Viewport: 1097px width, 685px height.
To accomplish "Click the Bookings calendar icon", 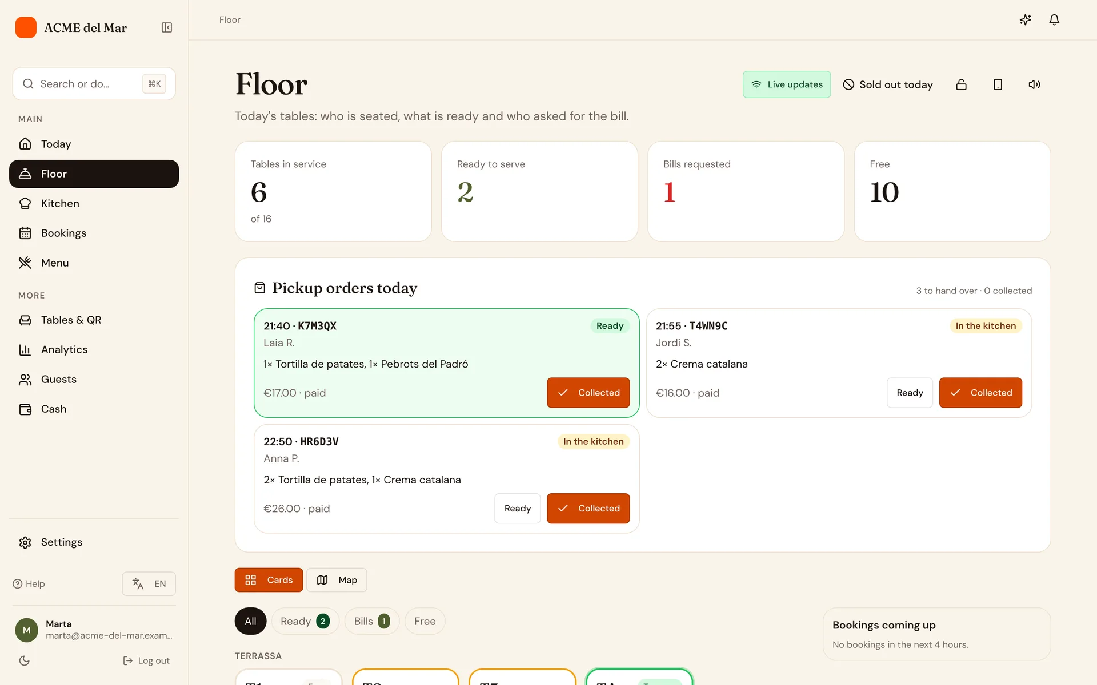I will coord(25,233).
